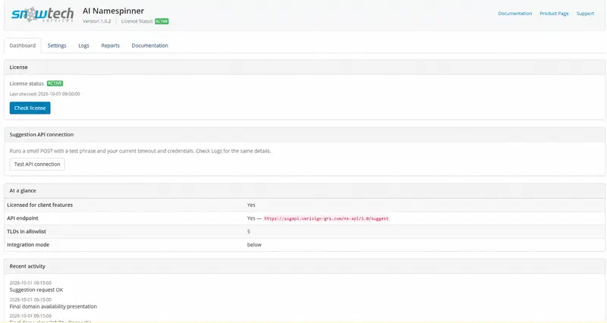Click Integration mode row label
This screenshot has height=323, width=607.
28,244
